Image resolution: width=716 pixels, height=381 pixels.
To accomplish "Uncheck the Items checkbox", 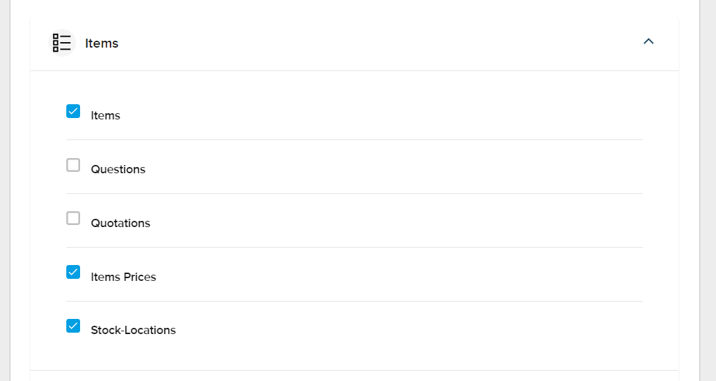I will [73, 111].
